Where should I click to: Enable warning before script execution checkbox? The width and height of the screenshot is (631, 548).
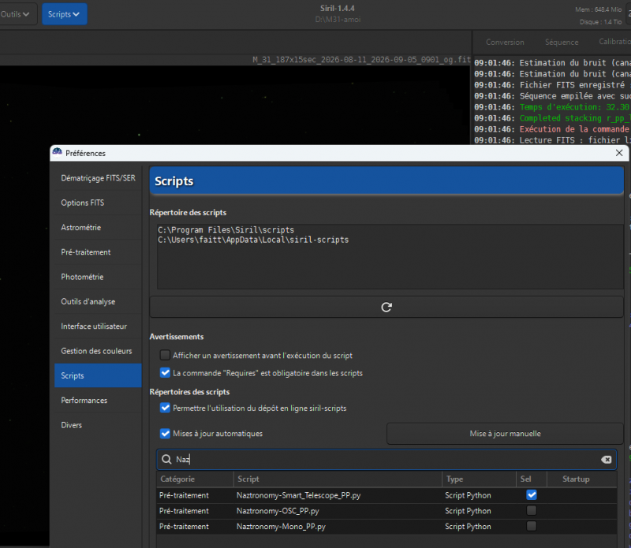(x=165, y=356)
